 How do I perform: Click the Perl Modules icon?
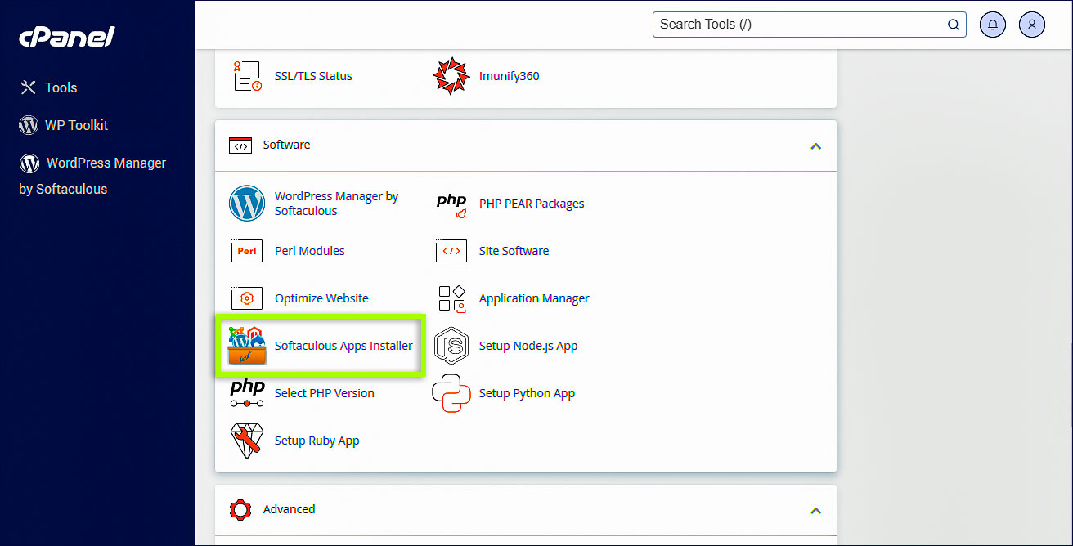point(247,251)
